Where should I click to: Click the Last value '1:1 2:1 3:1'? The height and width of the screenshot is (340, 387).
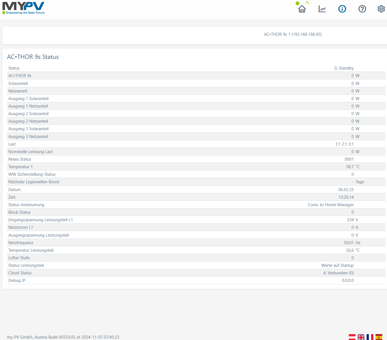[x=344, y=144]
